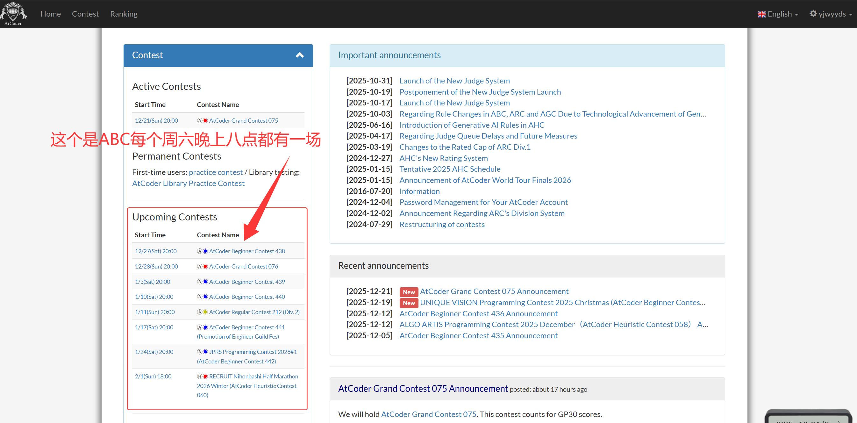The height and width of the screenshot is (423, 857).
Task: Open Launch of the New Judge System 2025-10-31
Action: (454, 81)
